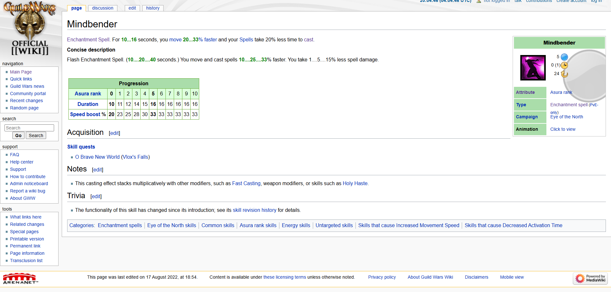Screen dimensions: 611x292
Task: Open Disclaimers footer link
Action: 476,277
